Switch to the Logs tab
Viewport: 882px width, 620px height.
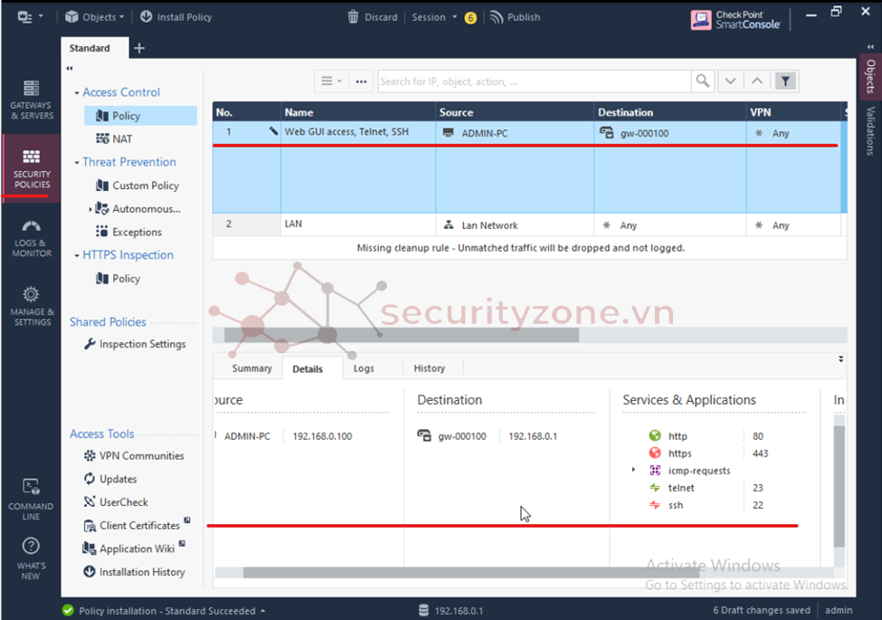coord(364,368)
